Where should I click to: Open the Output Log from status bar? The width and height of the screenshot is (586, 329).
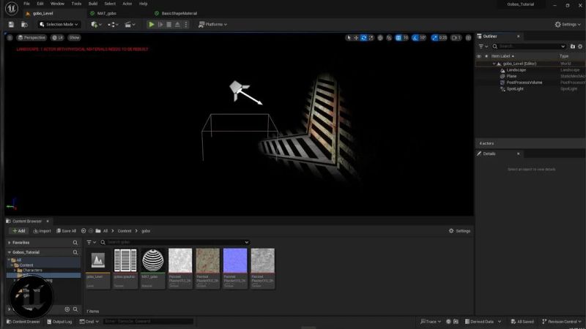coord(59,322)
